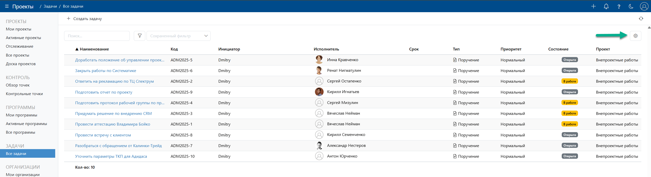Open Мои проекты in sidebar

click(x=19, y=29)
